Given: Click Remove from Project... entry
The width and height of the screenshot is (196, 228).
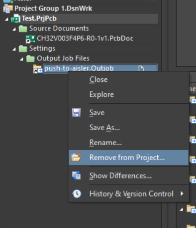Looking at the screenshot, I should pyautogui.click(x=128, y=158).
